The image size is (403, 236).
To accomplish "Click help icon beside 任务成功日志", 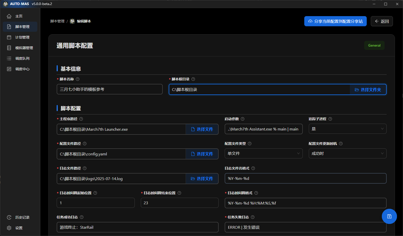I will pyautogui.click(x=82, y=217).
